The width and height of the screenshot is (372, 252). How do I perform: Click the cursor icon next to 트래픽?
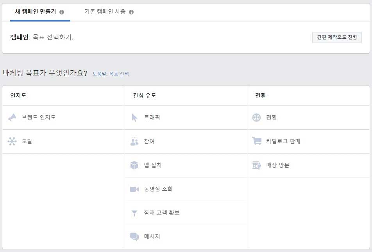(x=134, y=118)
